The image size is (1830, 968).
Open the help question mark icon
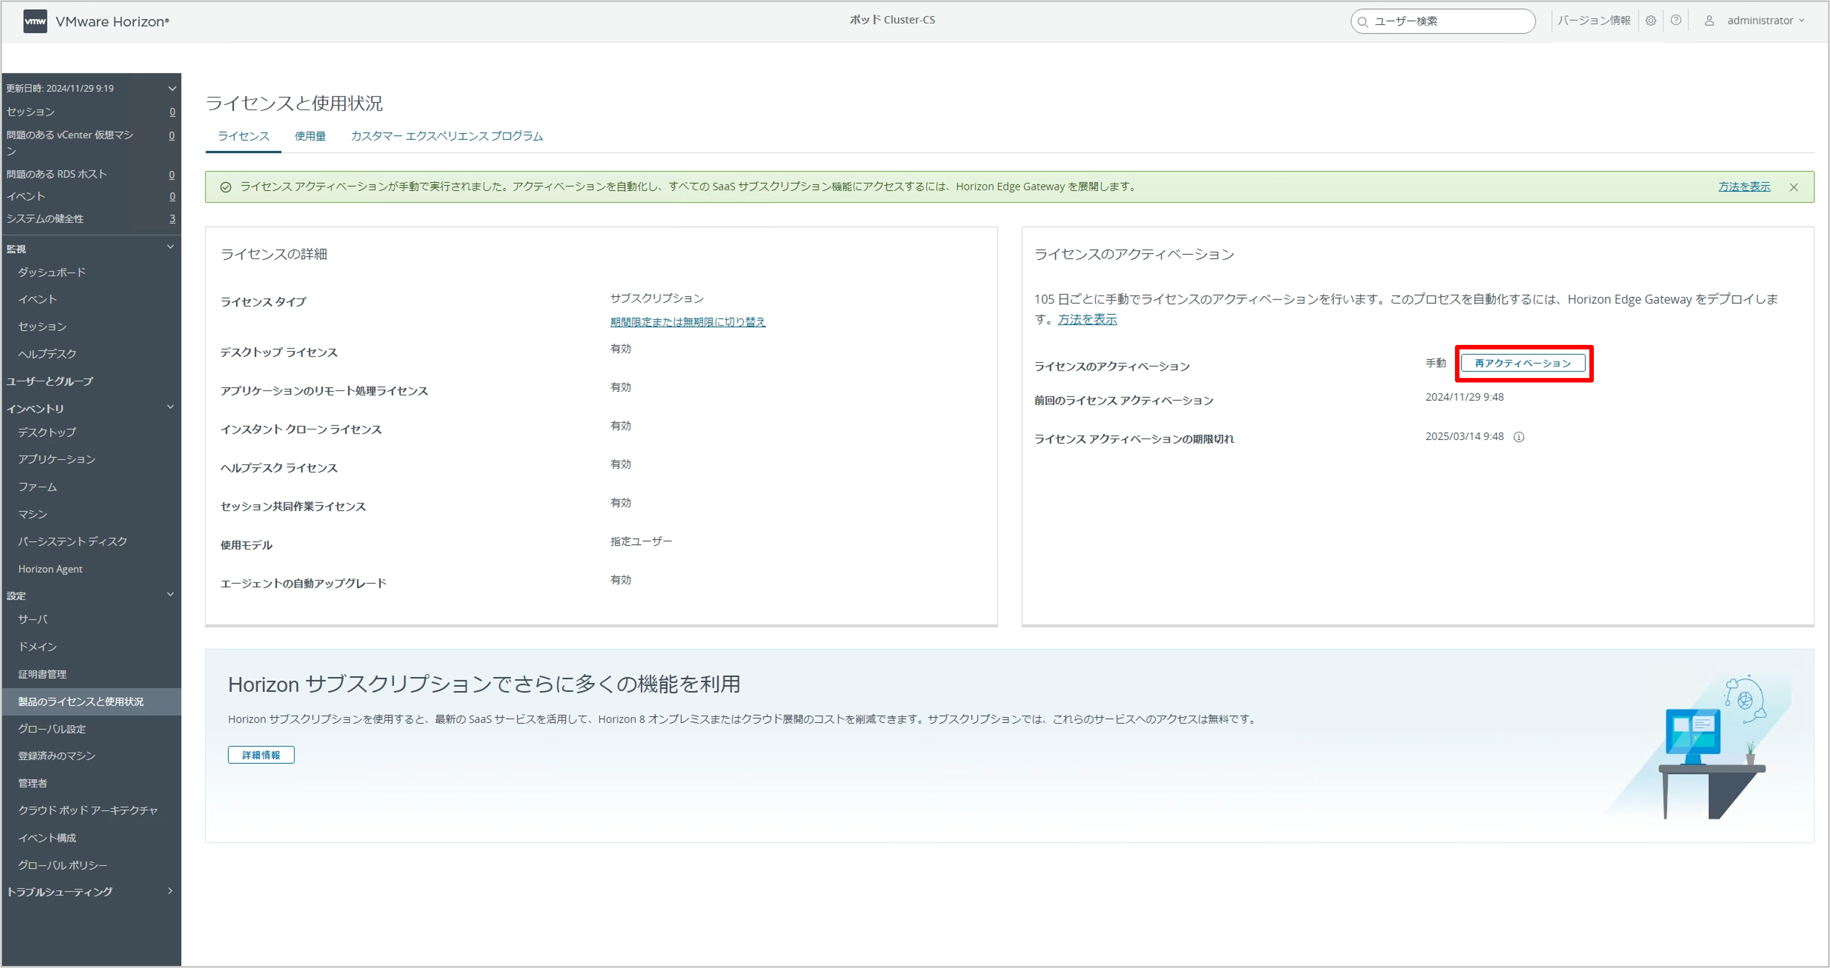pos(1676,21)
